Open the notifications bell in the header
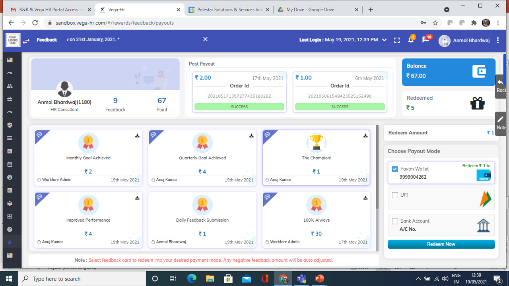This screenshot has width=509, height=286. [x=411, y=40]
